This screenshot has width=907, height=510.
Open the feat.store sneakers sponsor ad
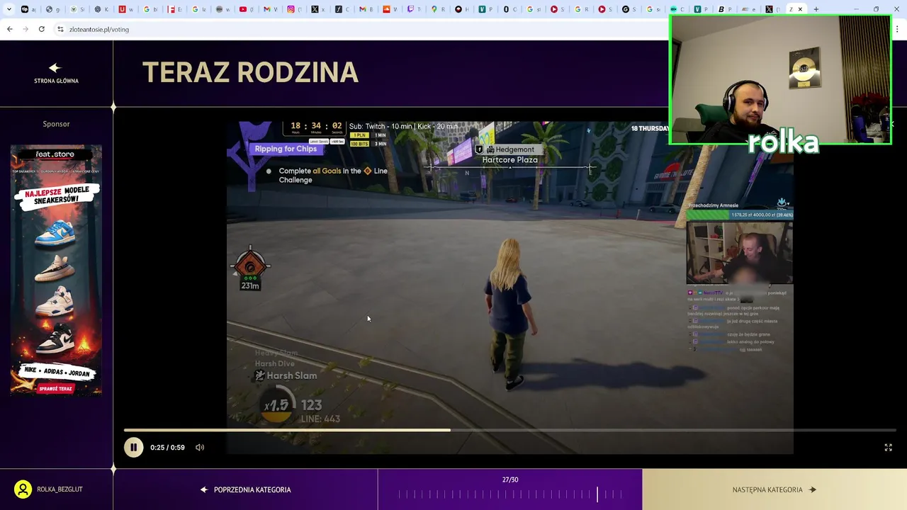(56, 269)
